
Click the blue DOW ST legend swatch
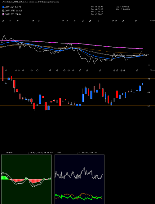pos(3,7)
